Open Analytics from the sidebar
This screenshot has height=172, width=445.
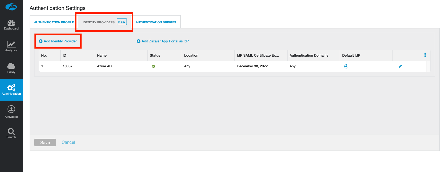pyautogui.click(x=11, y=45)
